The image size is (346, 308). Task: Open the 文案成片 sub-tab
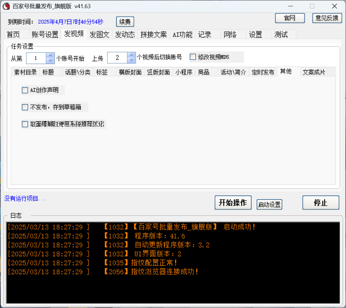(314, 72)
